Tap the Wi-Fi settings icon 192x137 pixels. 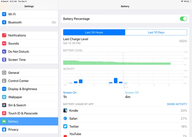click(x=4, y=14)
